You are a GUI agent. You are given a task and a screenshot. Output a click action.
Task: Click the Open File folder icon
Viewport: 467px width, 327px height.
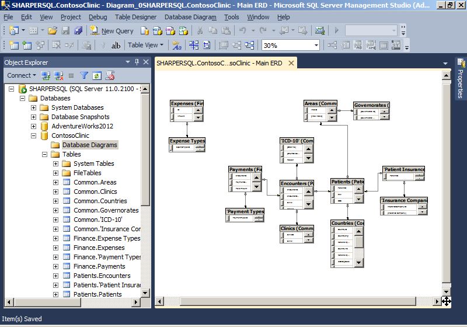click(x=53, y=30)
